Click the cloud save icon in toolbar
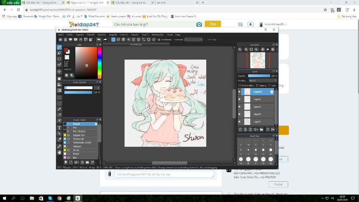The width and height of the screenshot is (359, 202). pos(60,40)
